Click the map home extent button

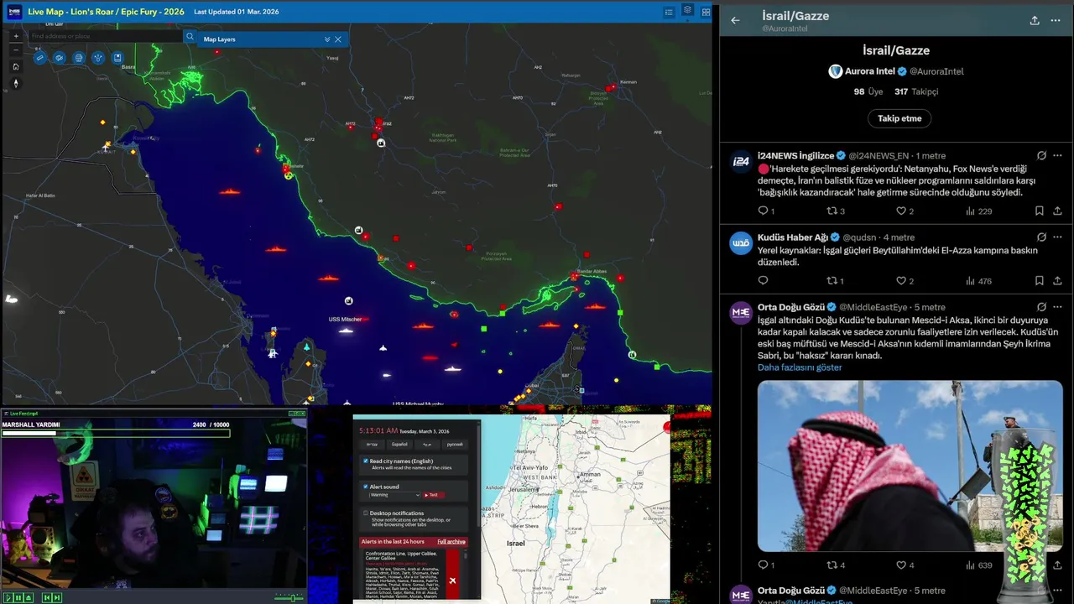click(x=15, y=66)
